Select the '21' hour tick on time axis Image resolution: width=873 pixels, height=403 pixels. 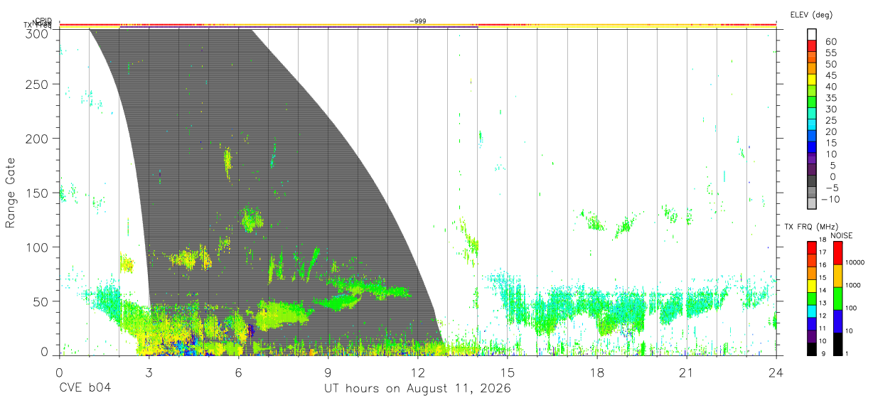pos(687,372)
